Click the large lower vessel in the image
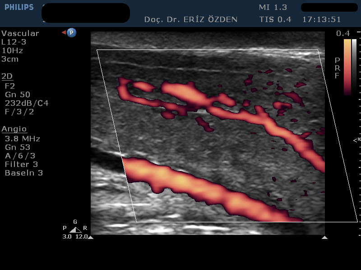 203,189
